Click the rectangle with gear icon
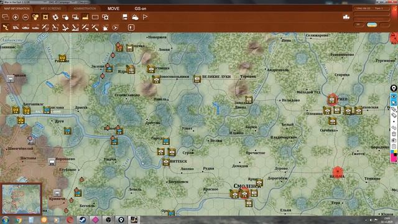The image size is (398, 224). [105, 17]
